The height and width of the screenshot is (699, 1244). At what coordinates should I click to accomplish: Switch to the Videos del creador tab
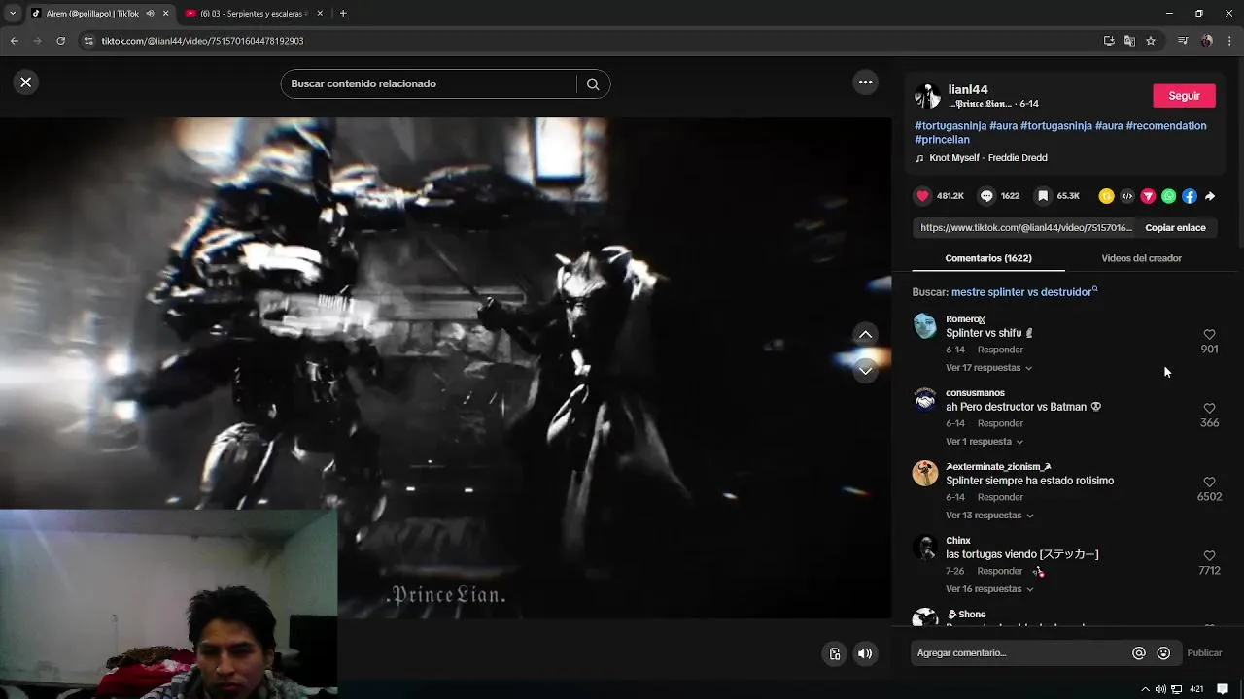pyautogui.click(x=1141, y=258)
